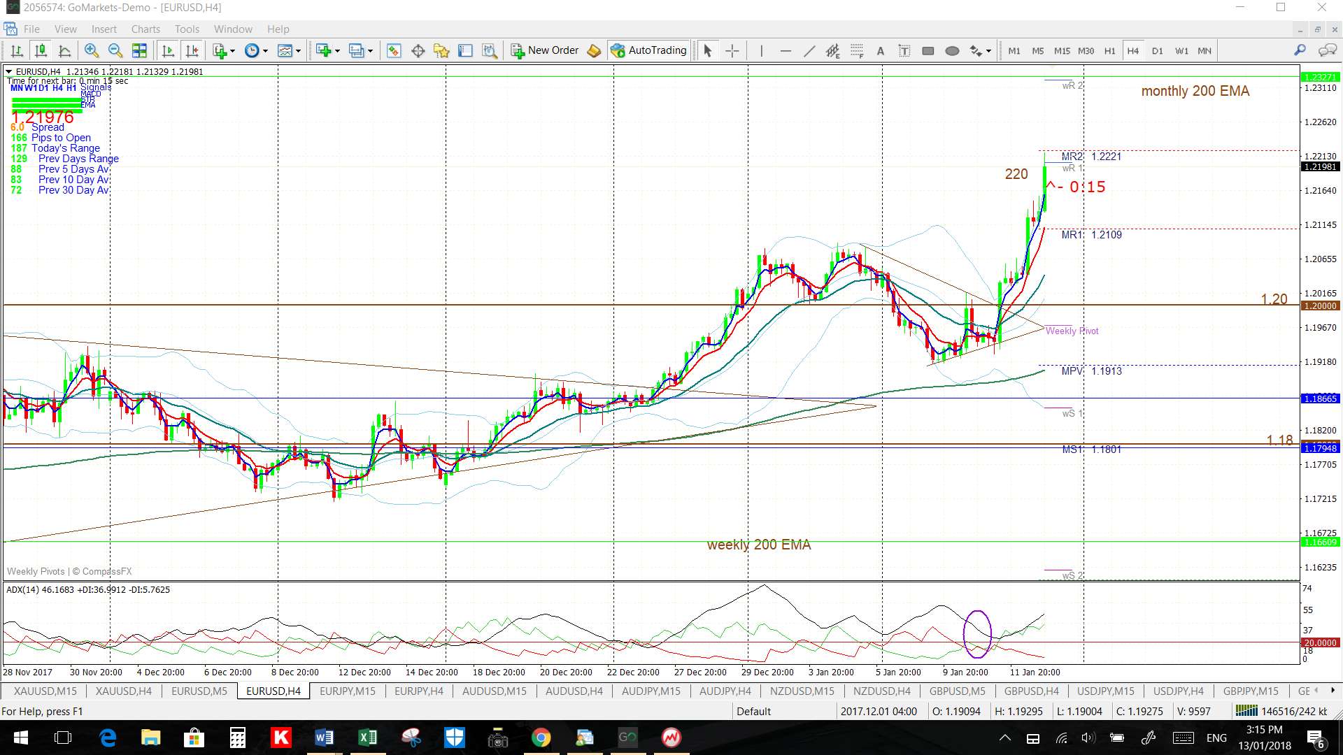The height and width of the screenshot is (755, 1343).
Task: Switch to GBPUSD,H4 chart tab
Action: (x=1031, y=691)
